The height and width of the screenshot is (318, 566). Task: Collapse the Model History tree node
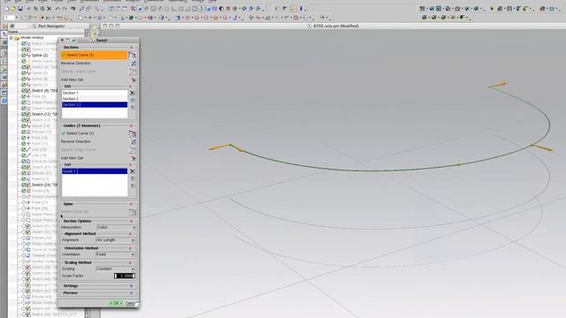point(11,37)
